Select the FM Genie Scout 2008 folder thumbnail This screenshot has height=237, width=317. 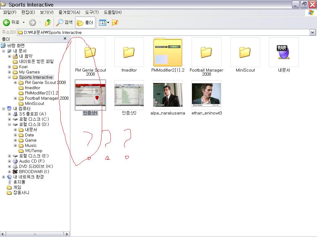point(90,52)
